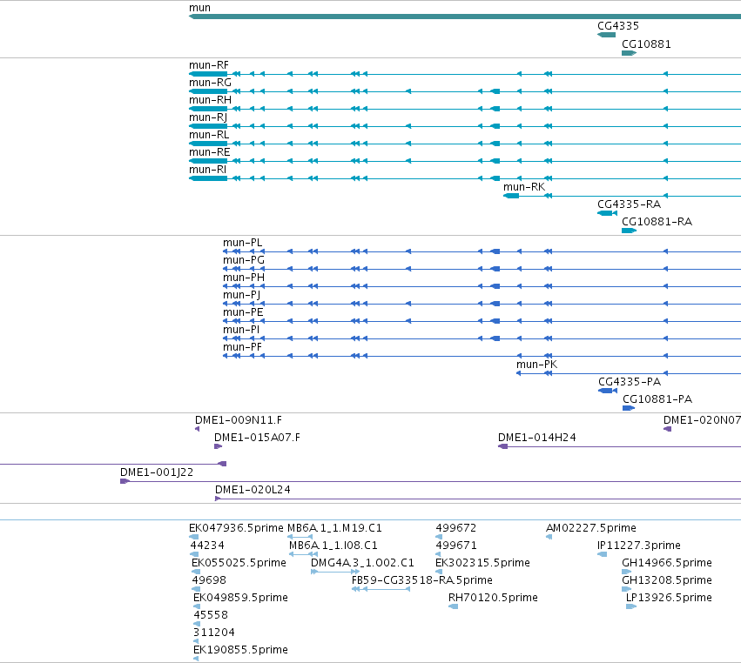Open the EK055025.5prime EST
Image resolution: width=741 pixels, height=663 pixels.
[x=196, y=572]
